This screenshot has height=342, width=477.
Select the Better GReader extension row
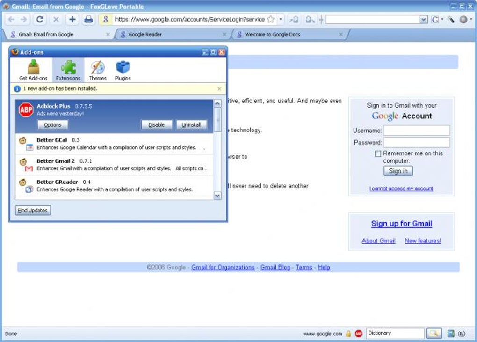(115, 186)
